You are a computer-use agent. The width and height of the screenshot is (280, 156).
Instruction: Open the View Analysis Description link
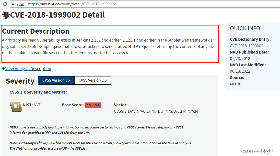[x=28, y=69]
